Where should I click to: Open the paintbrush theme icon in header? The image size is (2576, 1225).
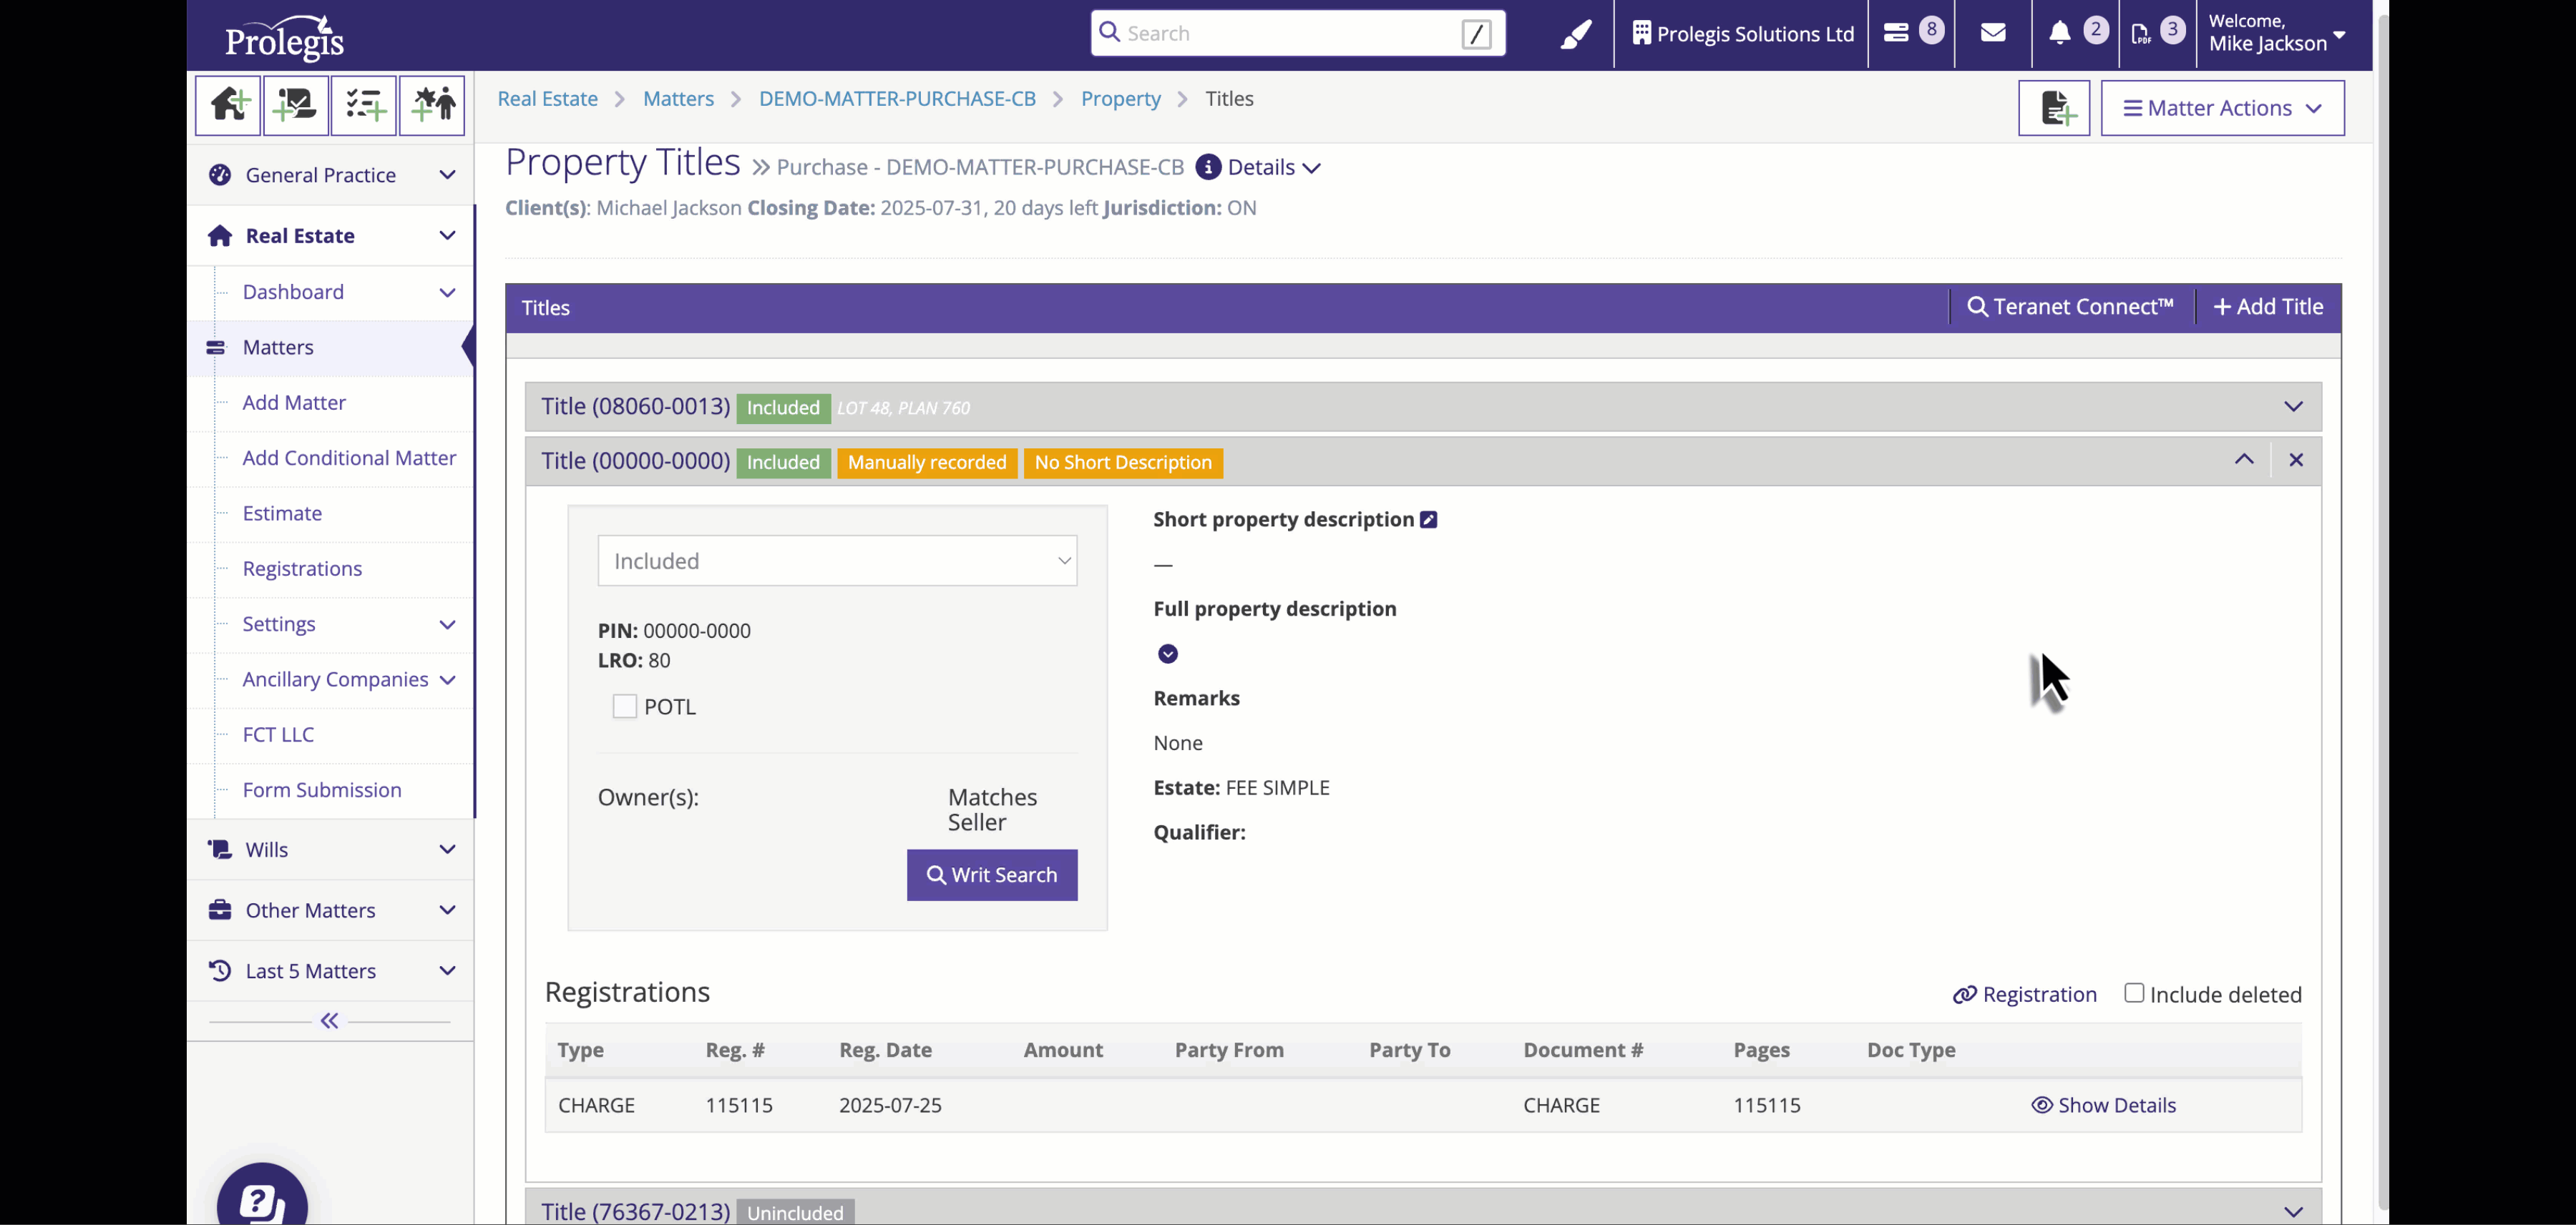pyautogui.click(x=1576, y=34)
